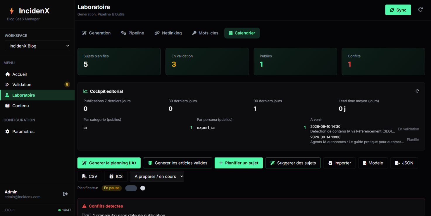Click the En pause status badge

tap(112, 188)
